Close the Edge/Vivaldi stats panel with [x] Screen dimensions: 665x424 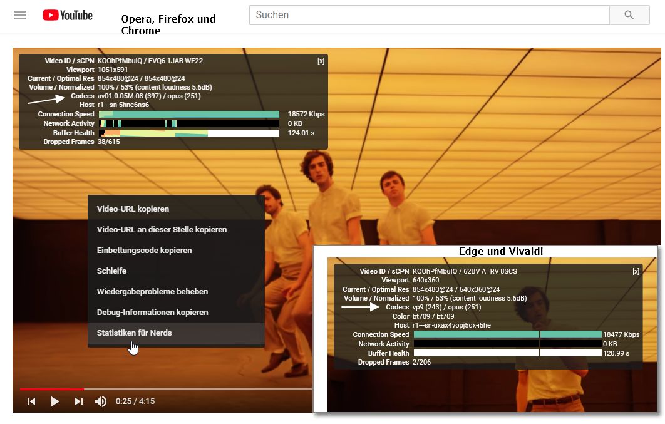(x=636, y=271)
